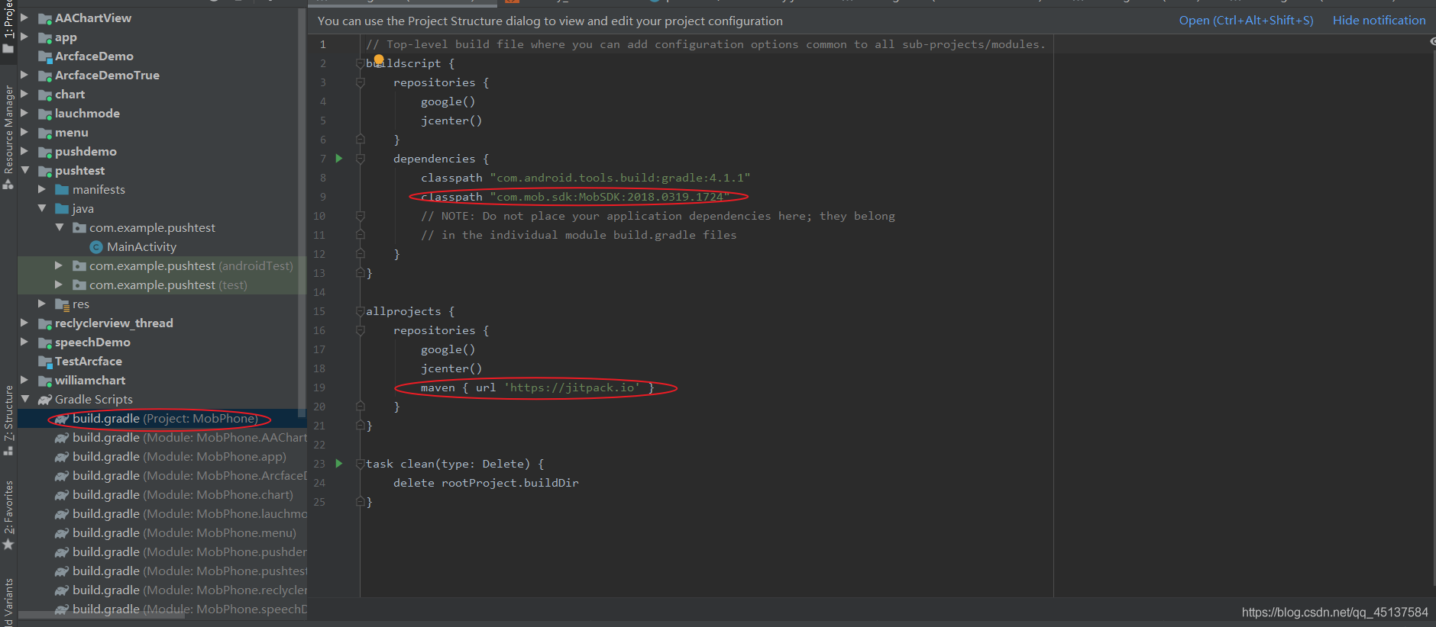Click the pushtest module folder icon
The height and width of the screenshot is (627, 1436).
point(45,171)
